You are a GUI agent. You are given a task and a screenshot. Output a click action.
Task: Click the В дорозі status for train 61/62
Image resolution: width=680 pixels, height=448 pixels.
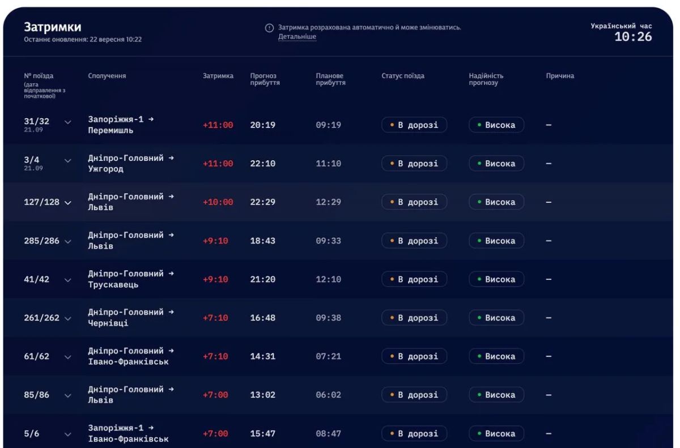(x=414, y=356)
